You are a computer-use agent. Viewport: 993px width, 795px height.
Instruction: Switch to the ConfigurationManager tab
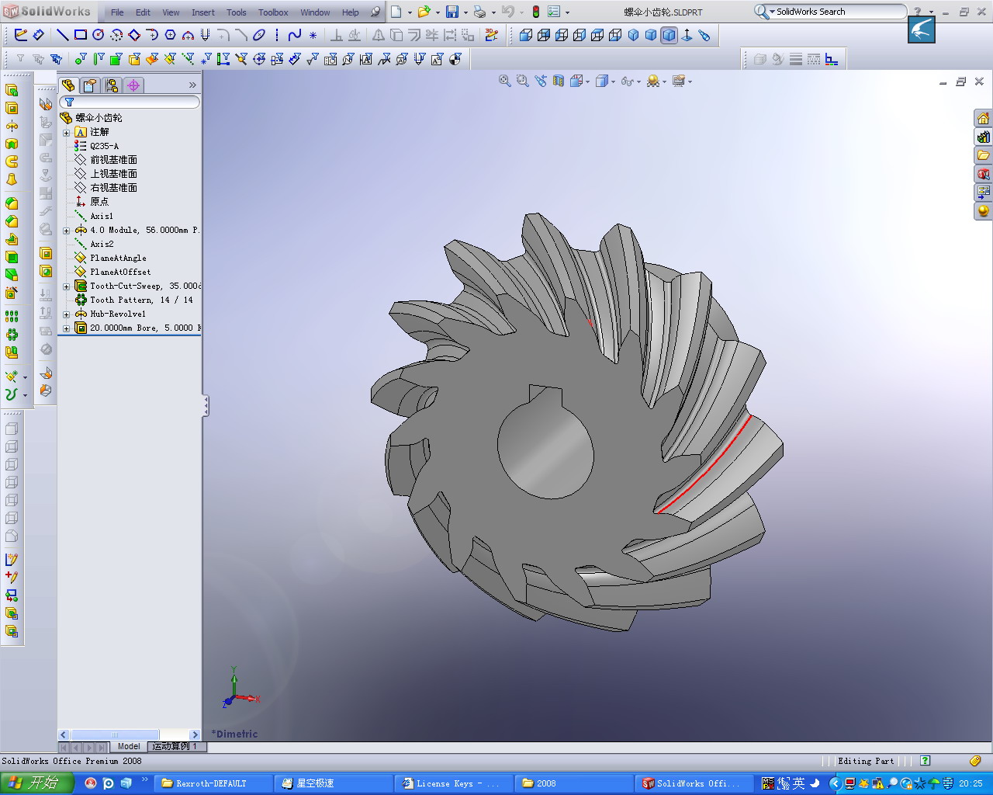coord(111,85)
